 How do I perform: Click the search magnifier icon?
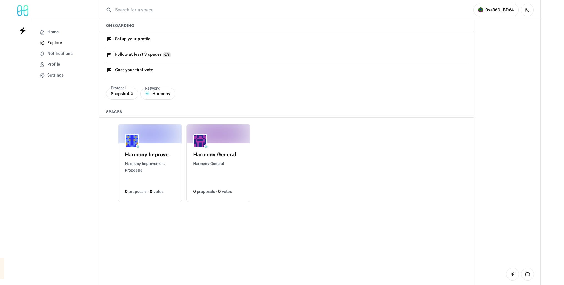pos(109,10)
